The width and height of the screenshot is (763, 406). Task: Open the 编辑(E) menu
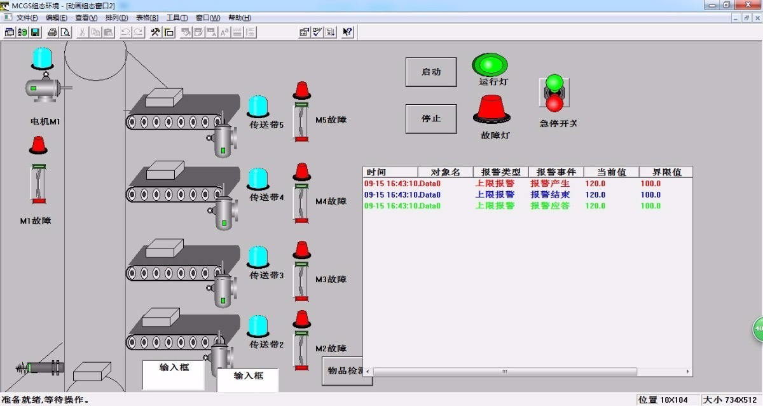click(x=57, y=18)
